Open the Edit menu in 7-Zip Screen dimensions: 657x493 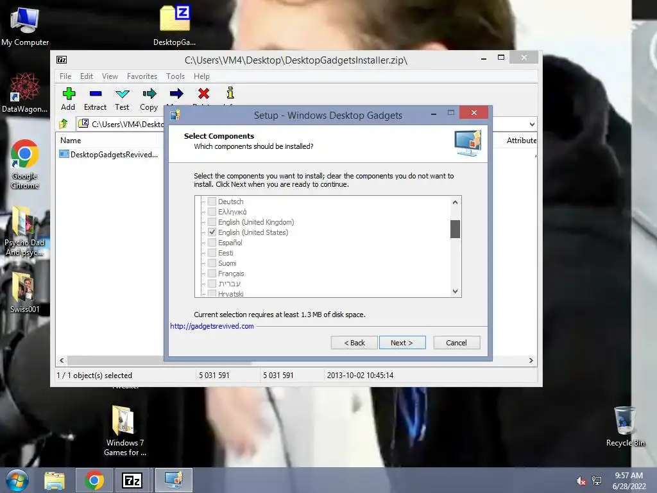pos(87,76)
